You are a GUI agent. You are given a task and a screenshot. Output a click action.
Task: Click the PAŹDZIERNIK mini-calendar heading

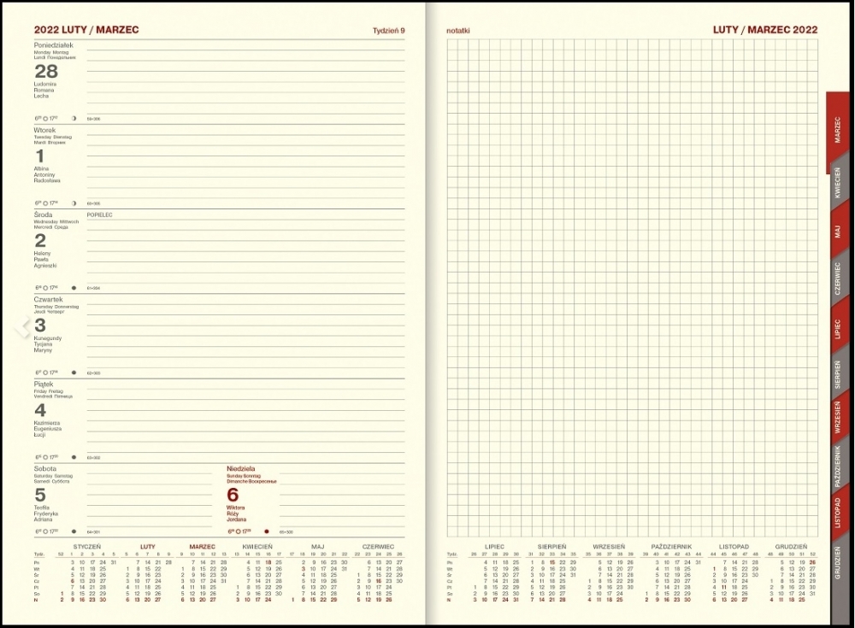coord(671,547)
